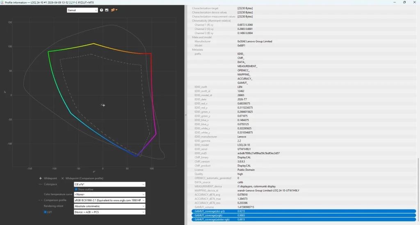Select the EDID_white_x row
Screen dimensions: 420x225
pos(304,128)
